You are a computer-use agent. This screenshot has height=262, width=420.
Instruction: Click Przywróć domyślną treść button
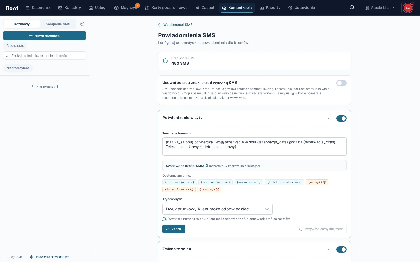321,229
